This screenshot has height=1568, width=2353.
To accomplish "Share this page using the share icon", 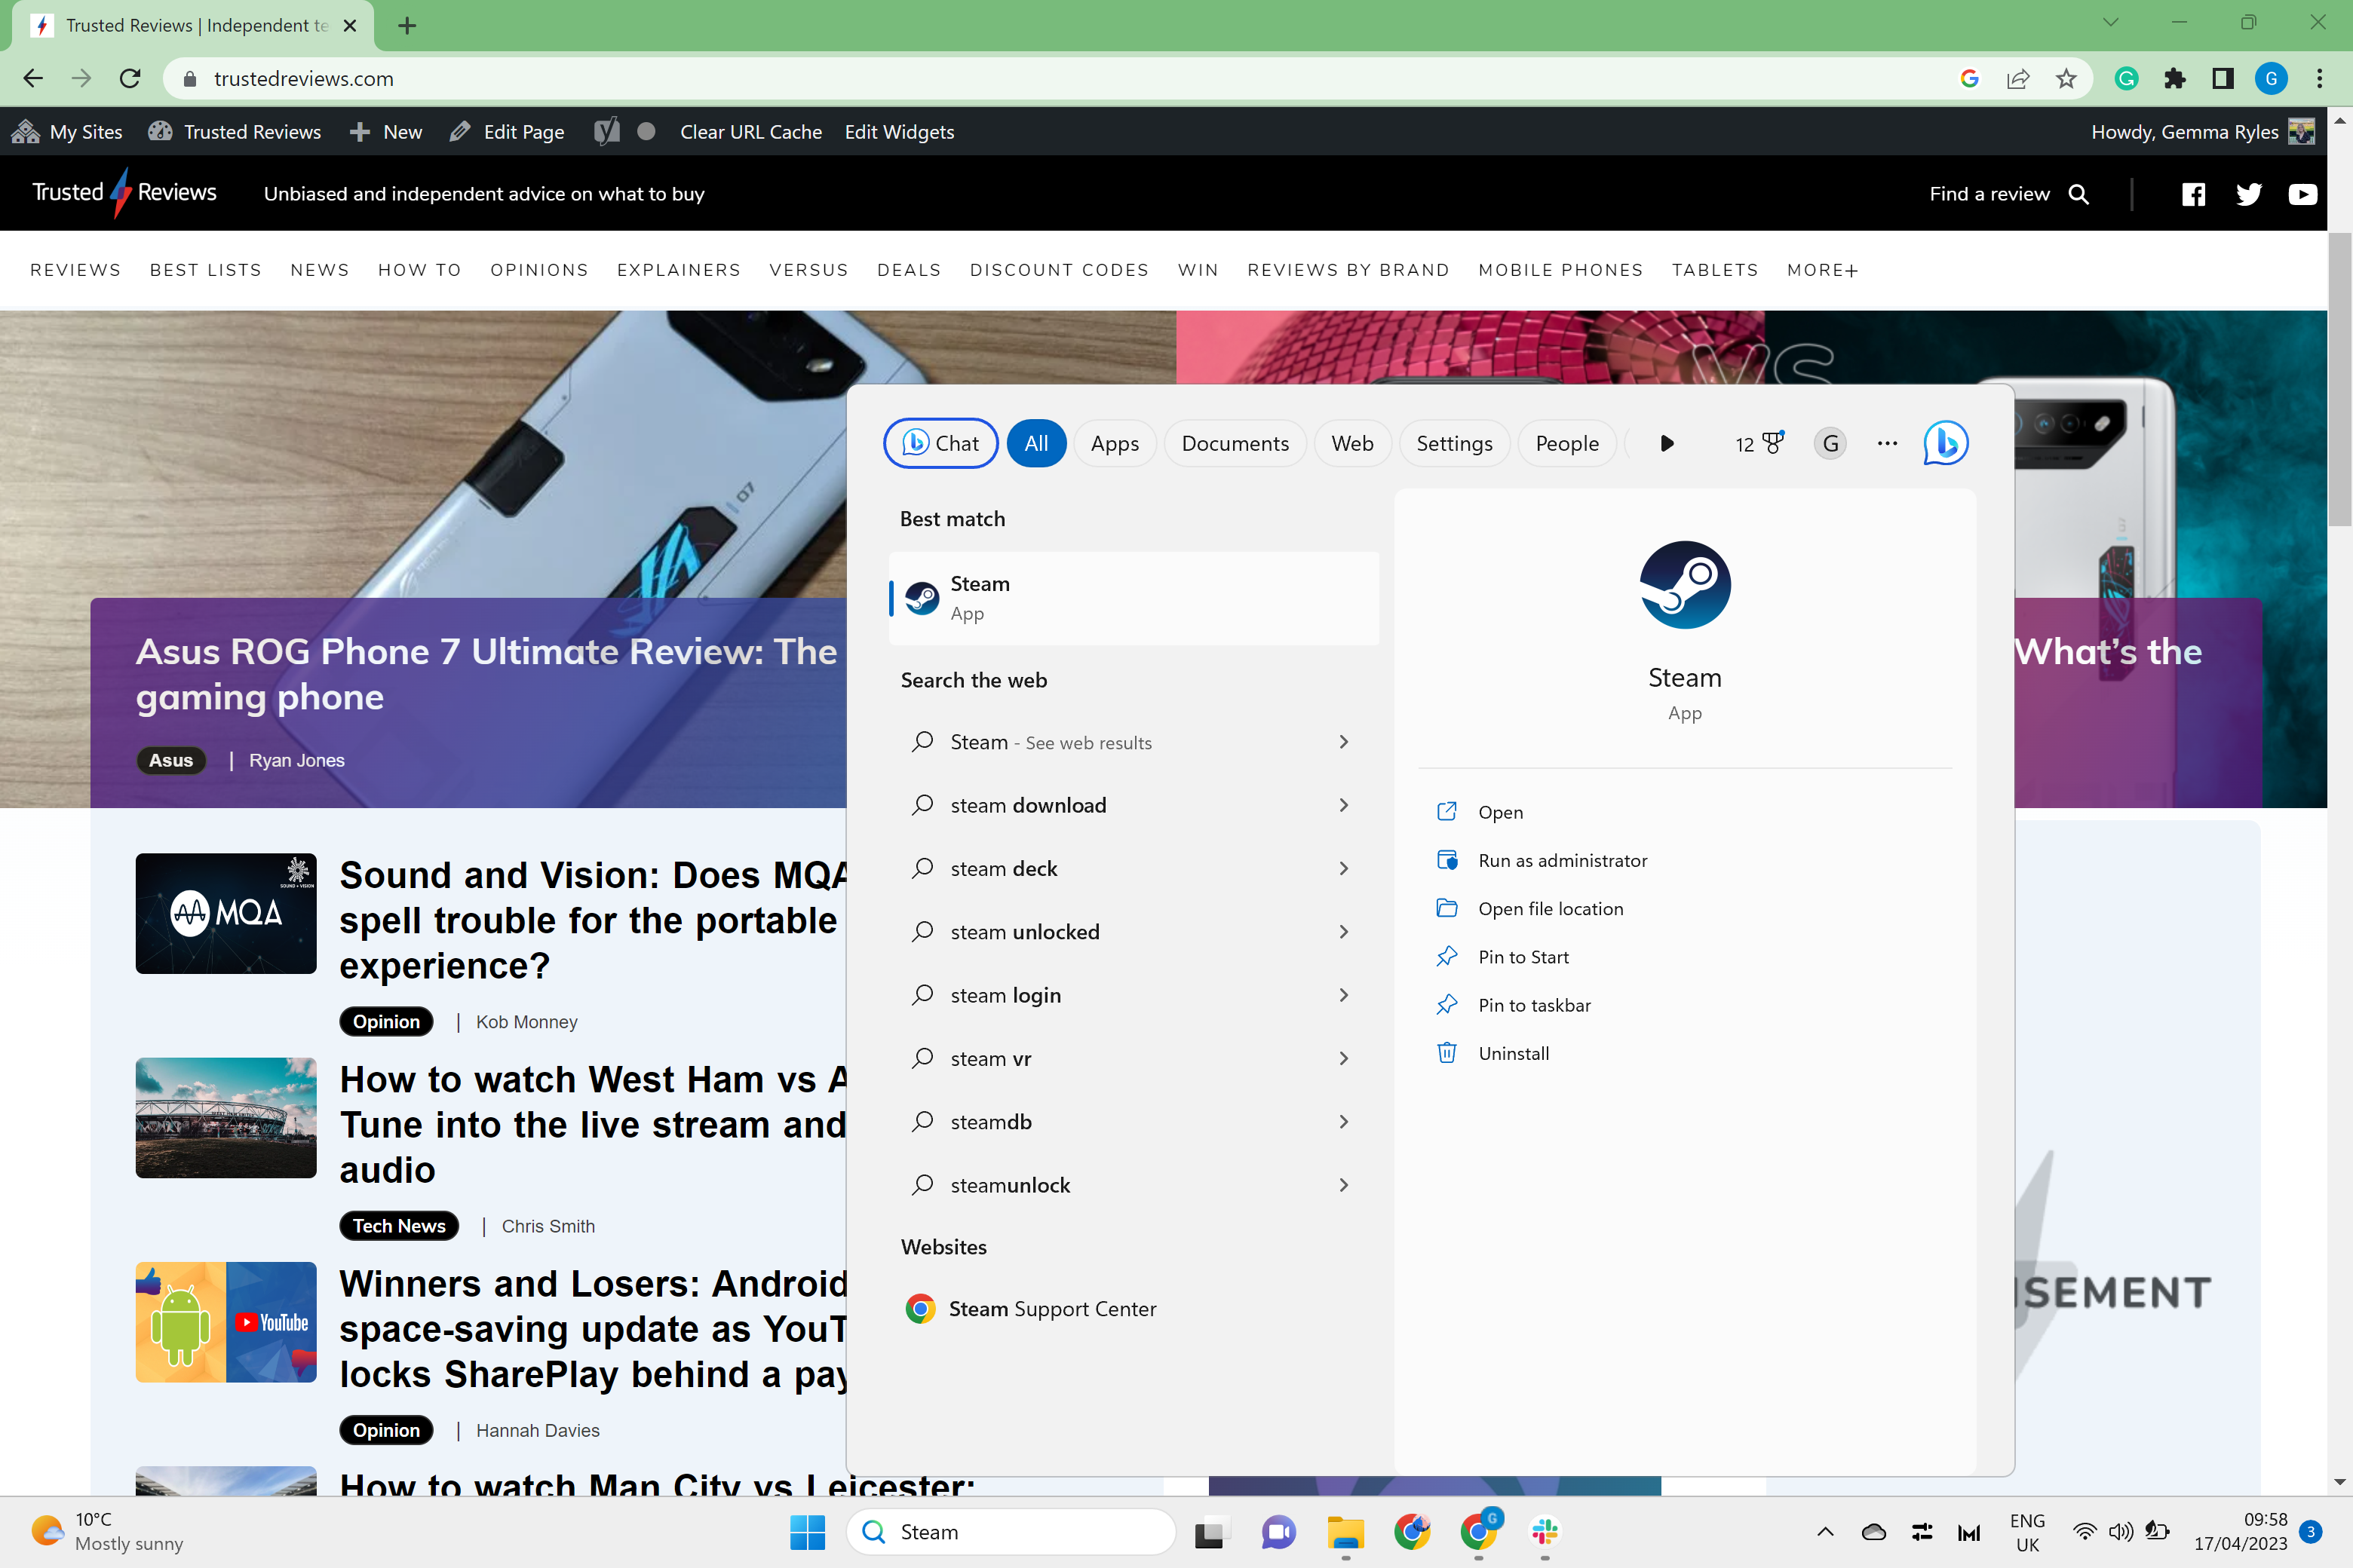I will coord(2017,78).
